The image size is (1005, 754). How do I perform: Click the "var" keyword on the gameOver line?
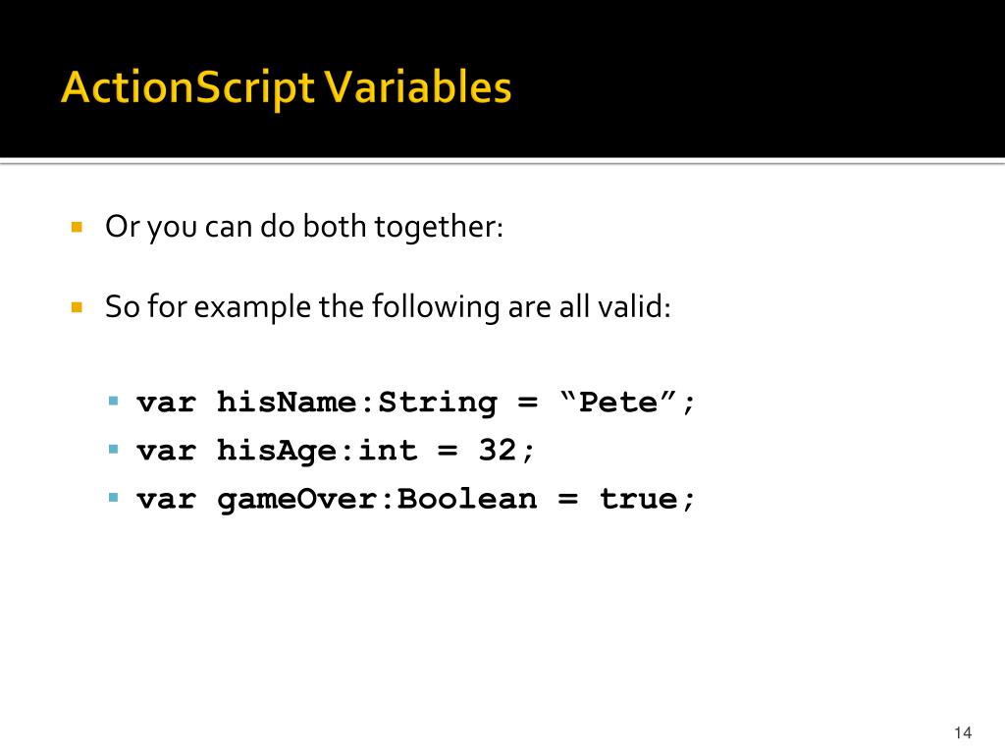[166, 499]
